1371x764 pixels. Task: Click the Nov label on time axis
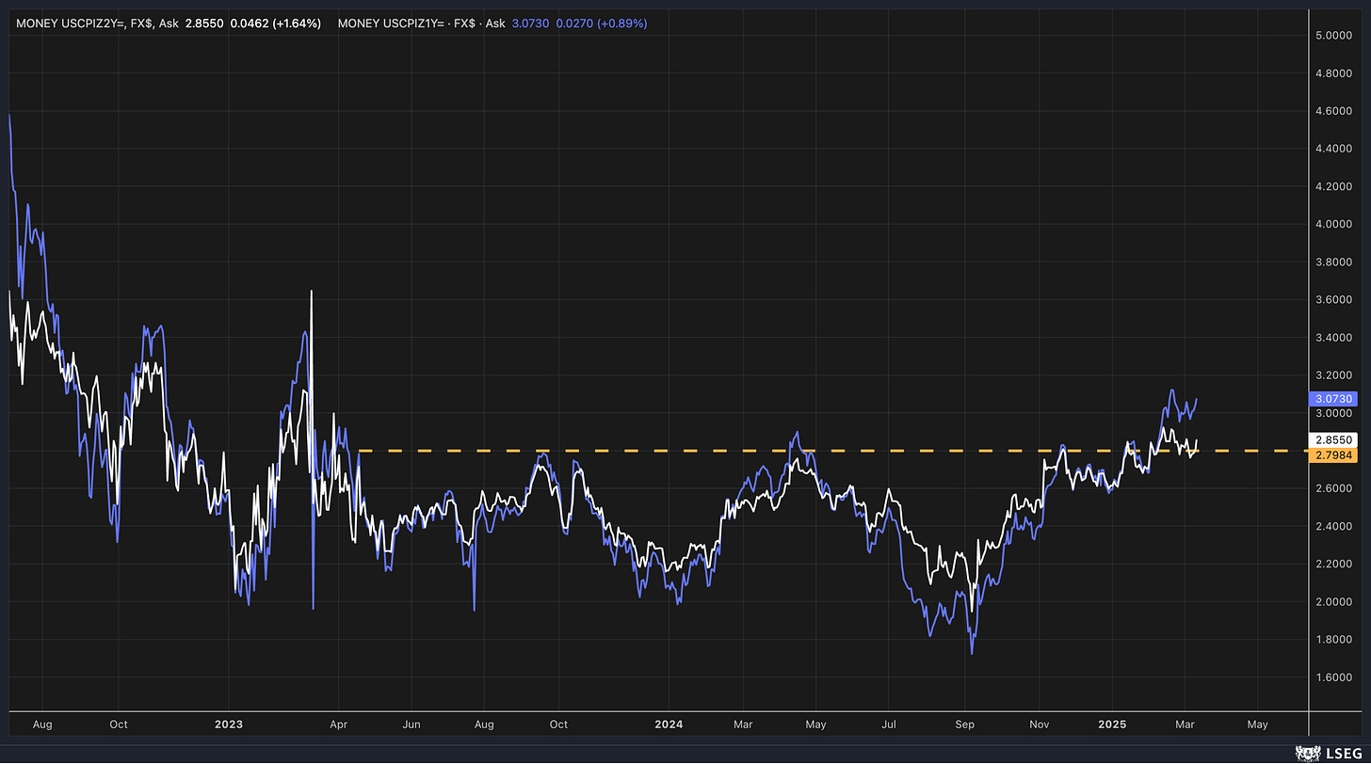coord(1039,724)
